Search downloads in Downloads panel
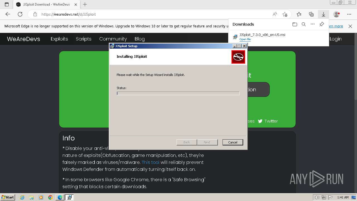The image size is (357, 201). [304, 24]
